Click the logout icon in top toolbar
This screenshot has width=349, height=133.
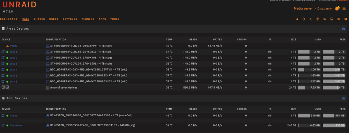click(304, 19)
